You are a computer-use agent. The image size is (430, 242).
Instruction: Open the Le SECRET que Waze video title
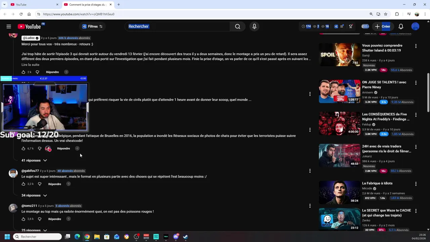click(x=387, y=213)
